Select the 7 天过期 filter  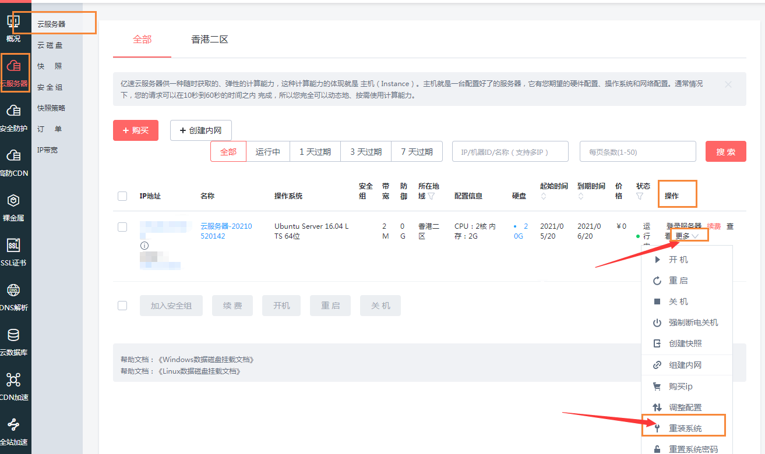(x=417, y=151)
